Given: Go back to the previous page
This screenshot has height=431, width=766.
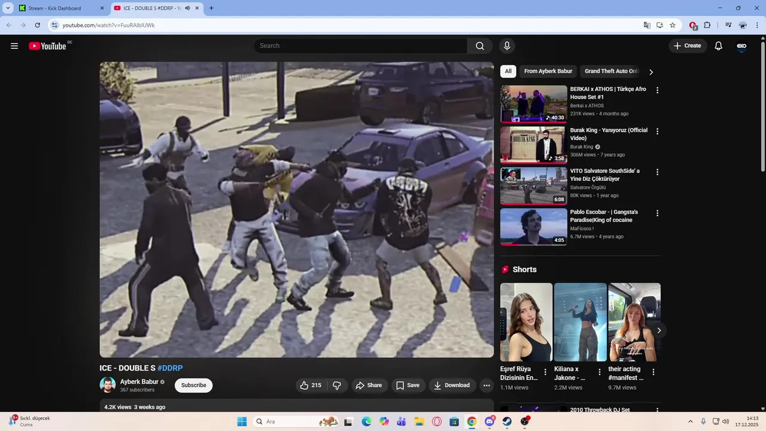Looking at the screenshot, I should (x=9, y=25).
